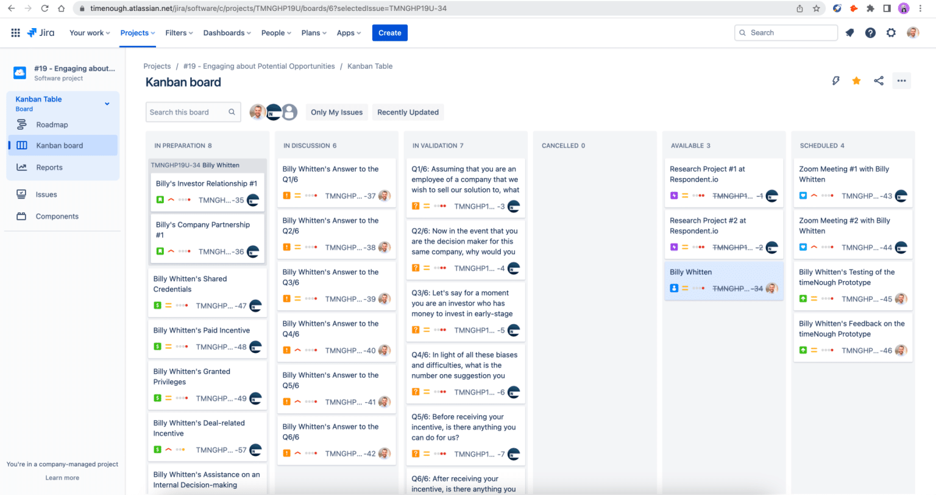
Task: Expand the Kanban Table board switcher
Action: 107,104
